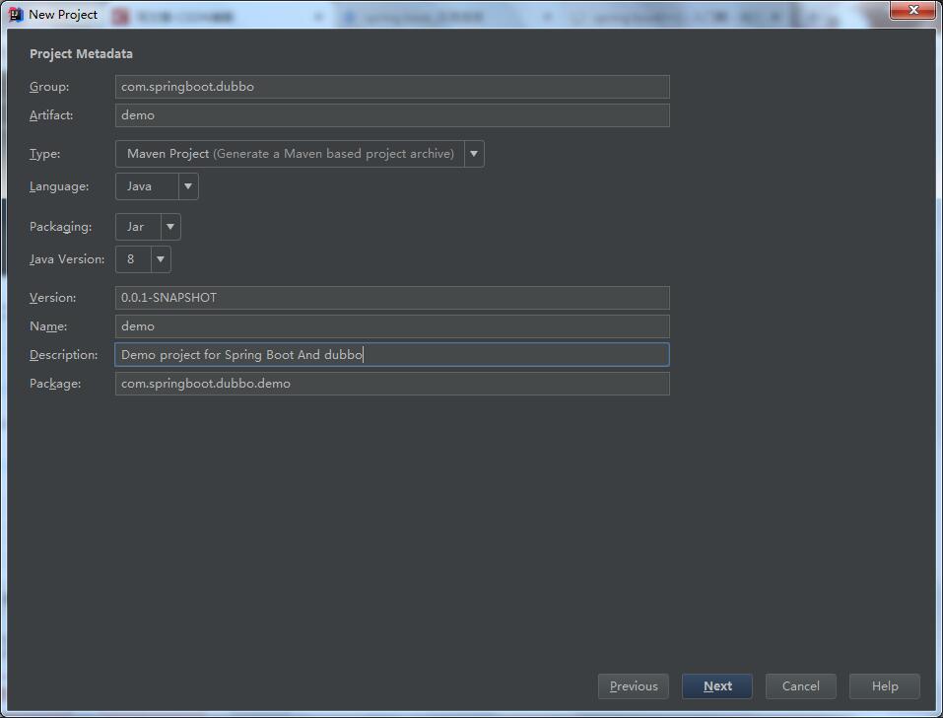
Task: Click the Package label
Action: (55, 384)
